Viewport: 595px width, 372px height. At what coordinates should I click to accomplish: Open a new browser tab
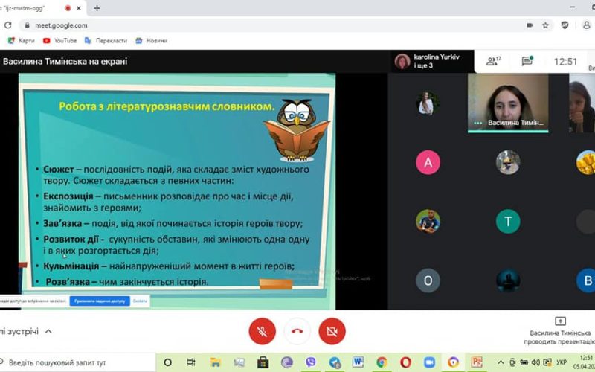pos(97,8)
